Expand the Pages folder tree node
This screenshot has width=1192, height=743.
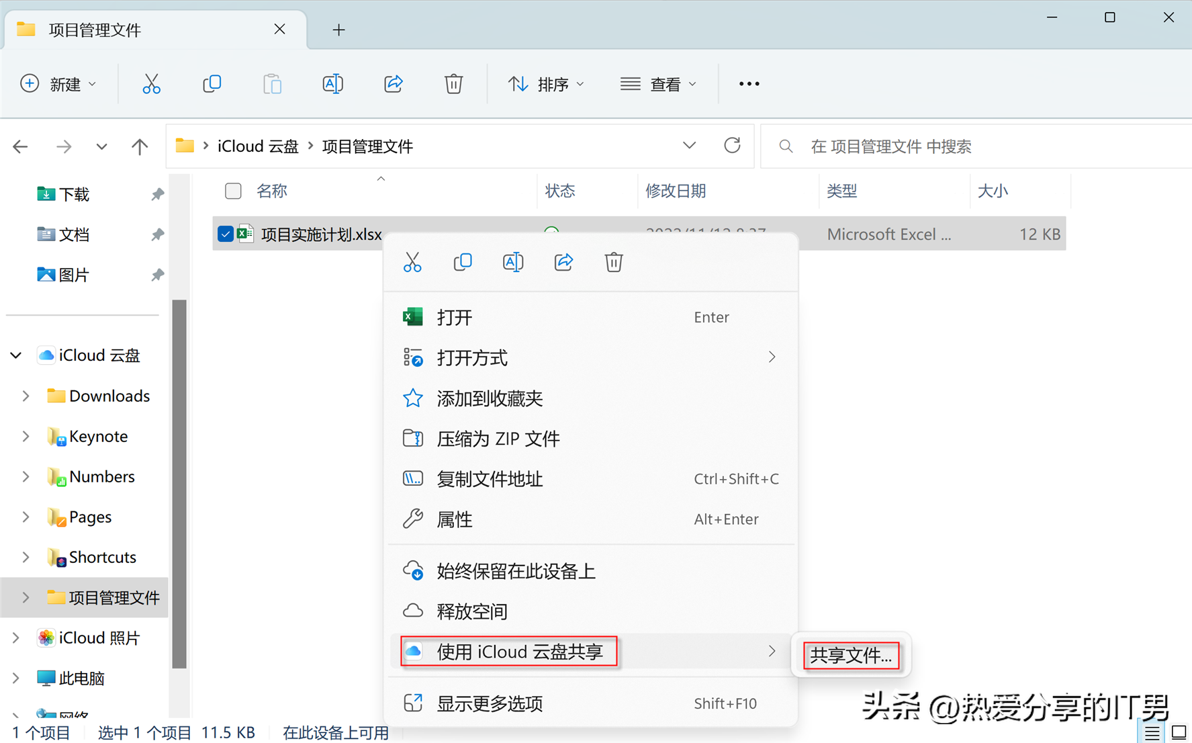click(x=26, y=517)
